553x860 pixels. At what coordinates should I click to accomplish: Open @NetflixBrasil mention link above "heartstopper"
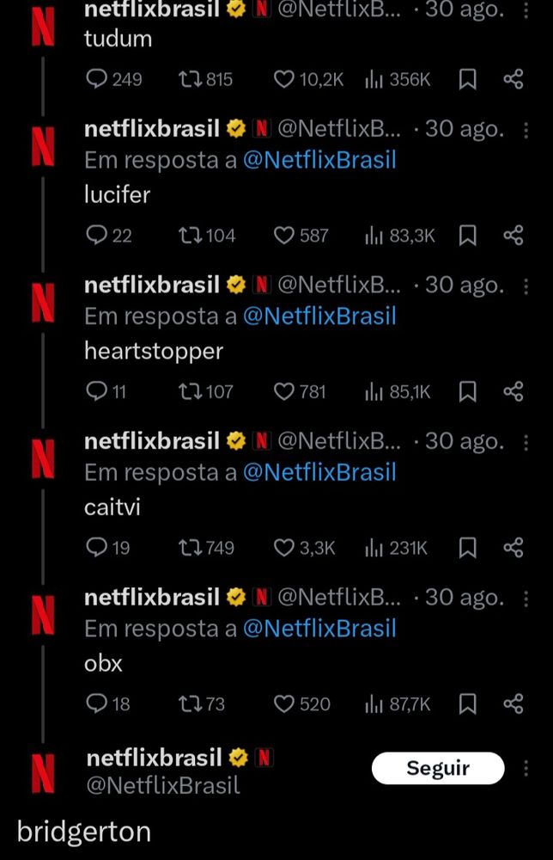(319, 316)
